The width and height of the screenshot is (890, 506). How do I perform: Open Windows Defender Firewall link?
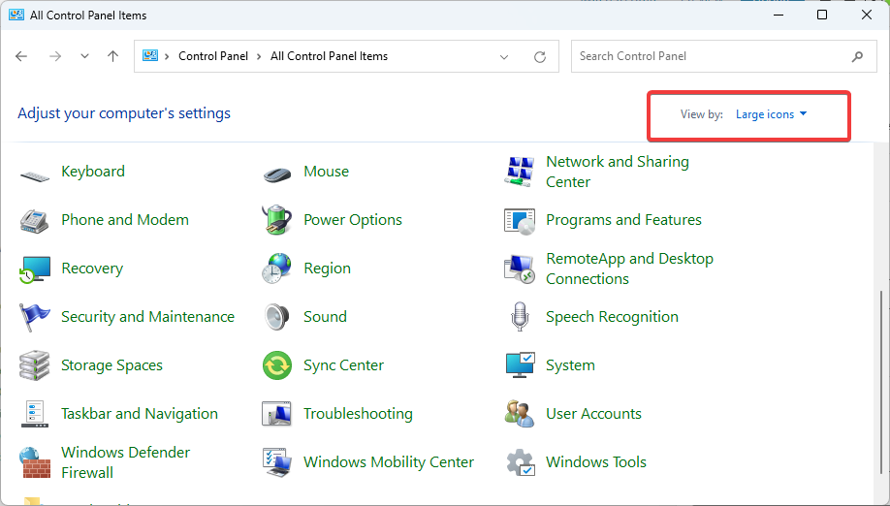point(125,462)
